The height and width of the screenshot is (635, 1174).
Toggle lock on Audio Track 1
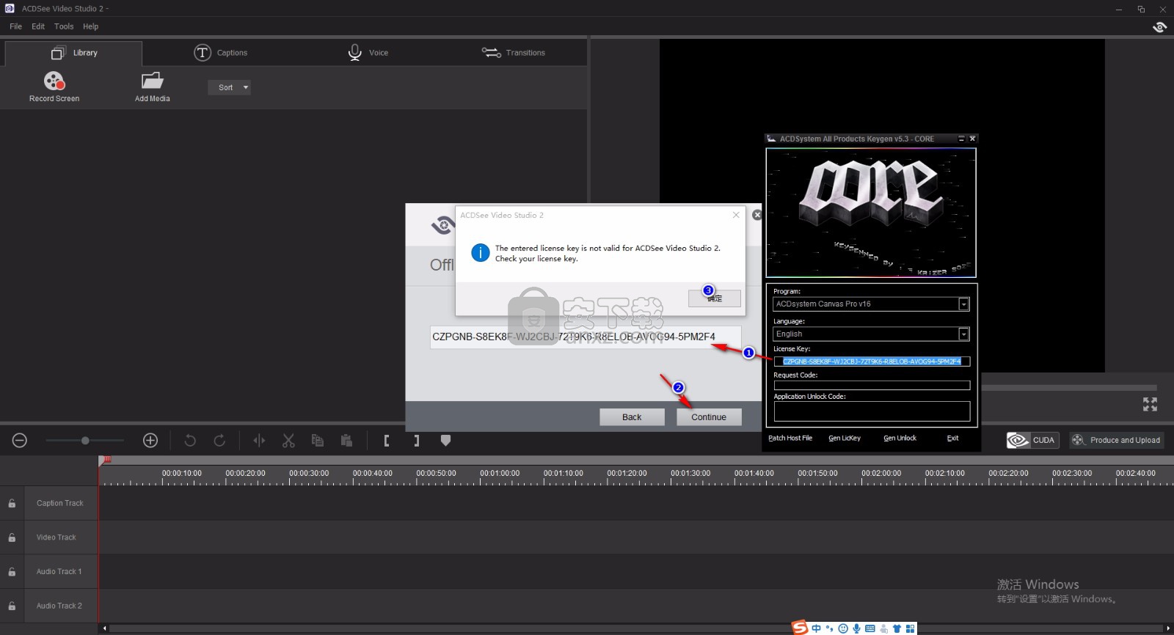[x=12, y=571]
